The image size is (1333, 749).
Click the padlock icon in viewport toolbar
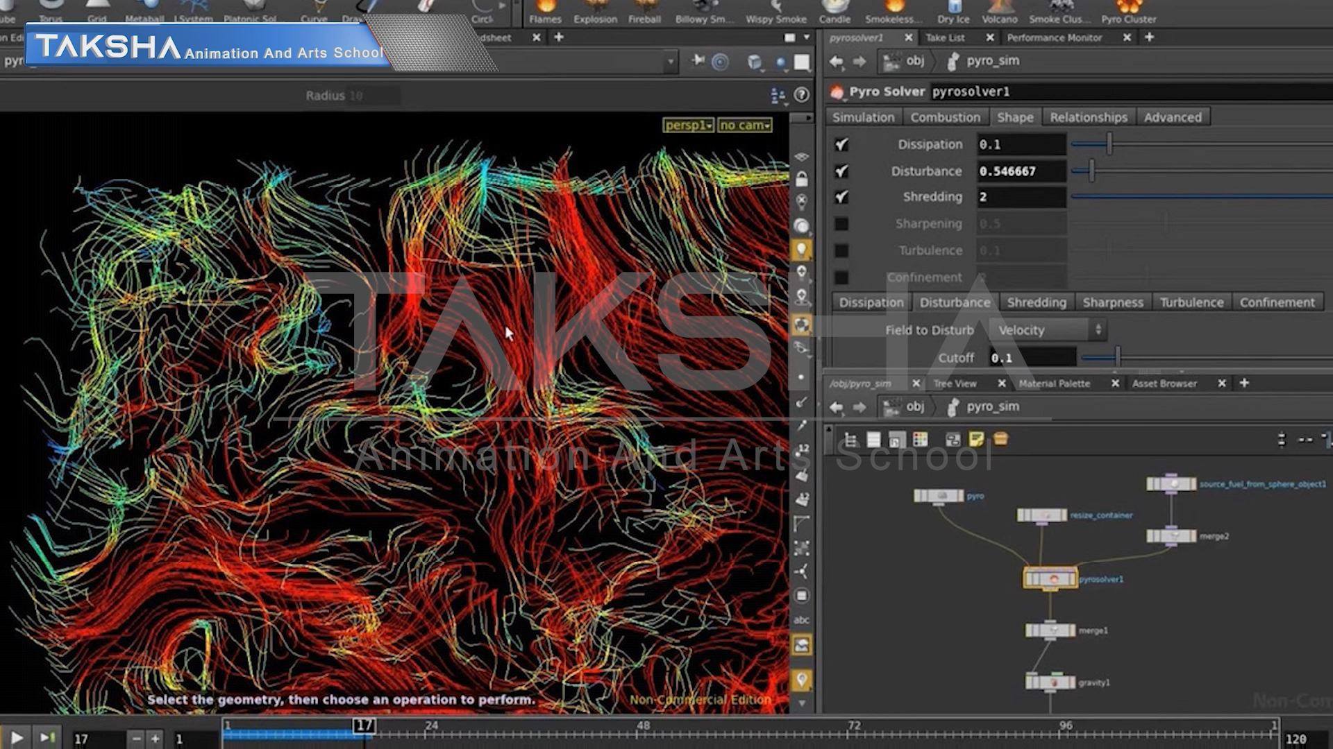tap(802, 180)
